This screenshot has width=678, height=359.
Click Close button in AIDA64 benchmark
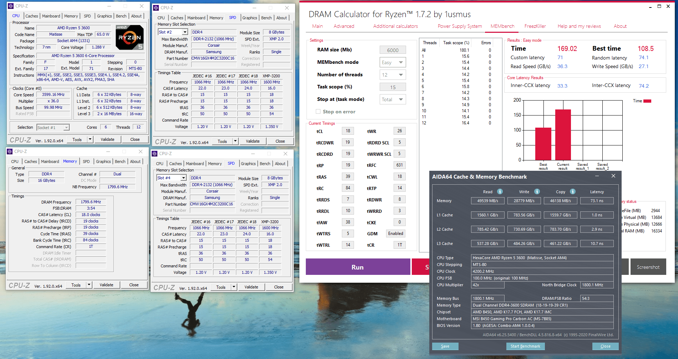(605, 346)
